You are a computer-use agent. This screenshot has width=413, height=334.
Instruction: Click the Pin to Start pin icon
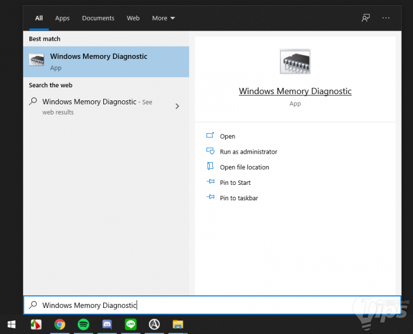point(210,181)
